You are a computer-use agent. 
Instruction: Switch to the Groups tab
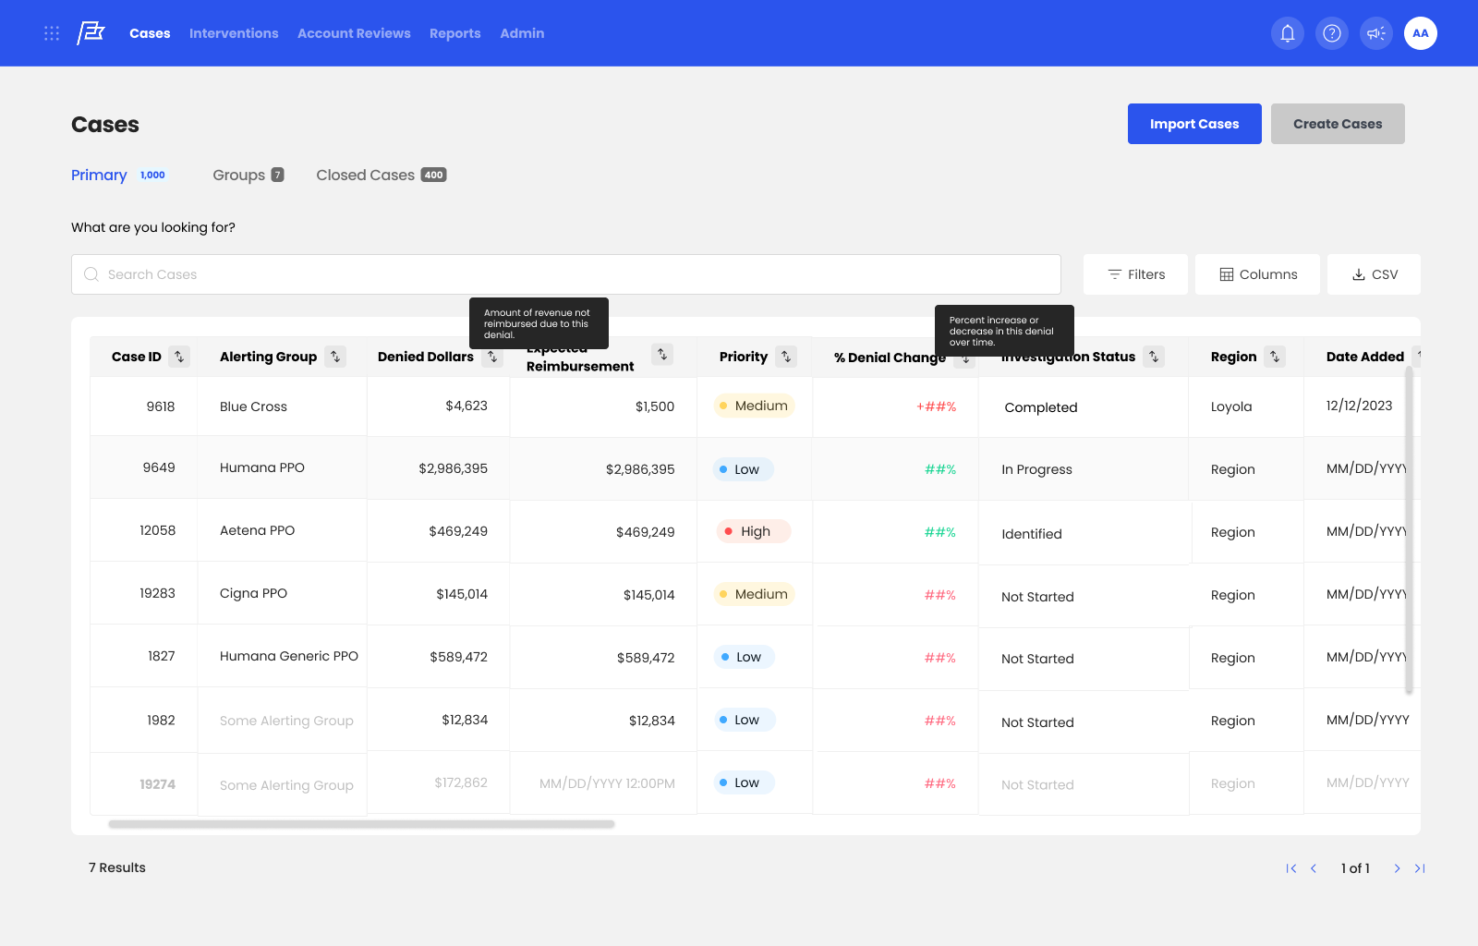coord(248,175)
